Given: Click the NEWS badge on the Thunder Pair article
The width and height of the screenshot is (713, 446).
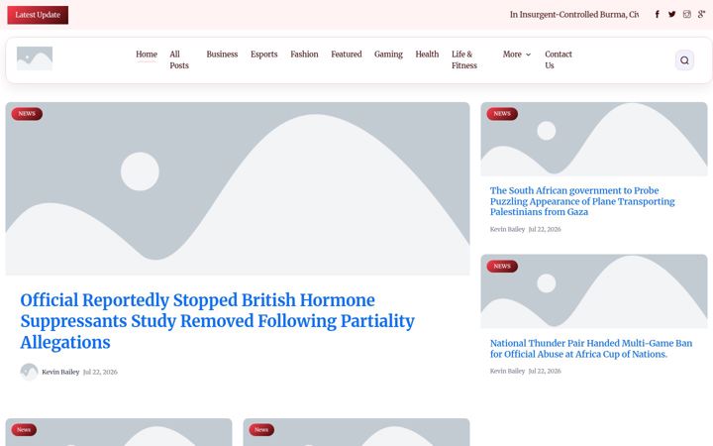Looking at the screenshot, I should point(502,267).
